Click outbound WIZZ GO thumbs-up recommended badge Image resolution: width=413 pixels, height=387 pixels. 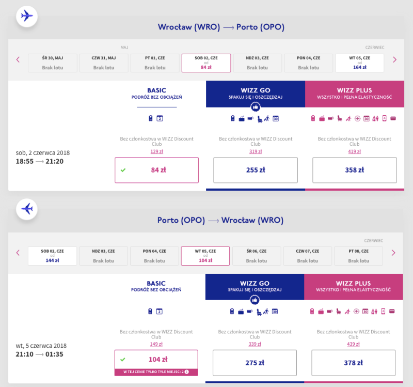255,107
